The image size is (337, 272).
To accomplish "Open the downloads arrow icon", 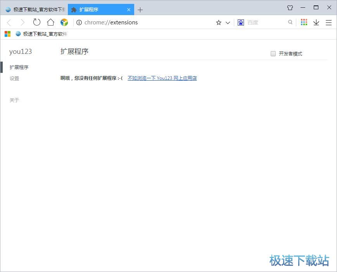I will tap(316, 22).
